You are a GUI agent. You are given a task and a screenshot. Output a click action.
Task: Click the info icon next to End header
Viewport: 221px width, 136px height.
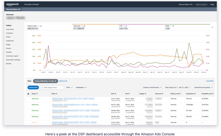pos(129,94)
